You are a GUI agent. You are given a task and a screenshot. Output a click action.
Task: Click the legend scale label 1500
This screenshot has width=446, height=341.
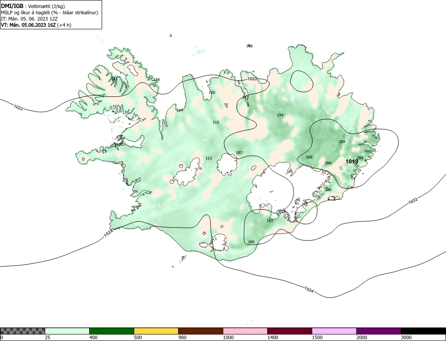(x=317, y=337)
